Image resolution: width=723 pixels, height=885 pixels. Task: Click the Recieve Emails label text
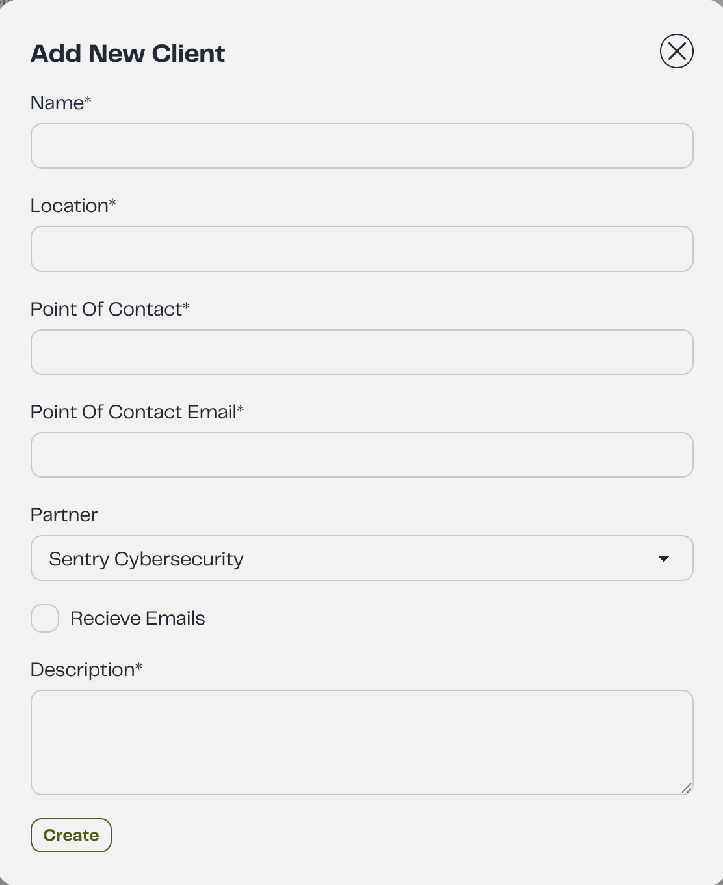tap(137, 618)
